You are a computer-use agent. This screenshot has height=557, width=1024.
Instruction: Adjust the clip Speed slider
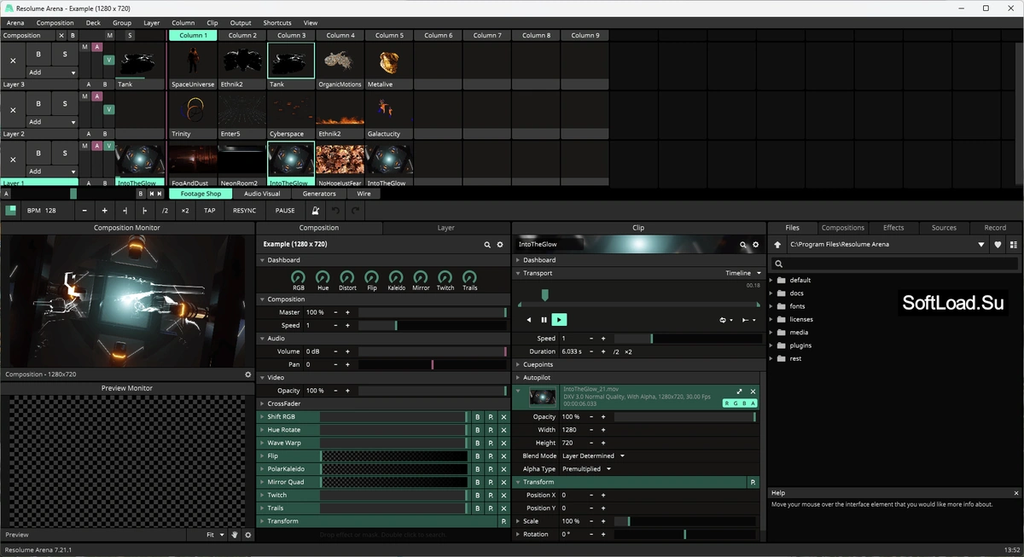tap(688, 339)
